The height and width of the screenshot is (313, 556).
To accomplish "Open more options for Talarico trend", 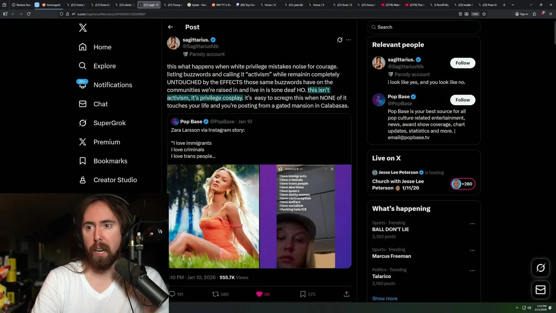I will [472, 270].
